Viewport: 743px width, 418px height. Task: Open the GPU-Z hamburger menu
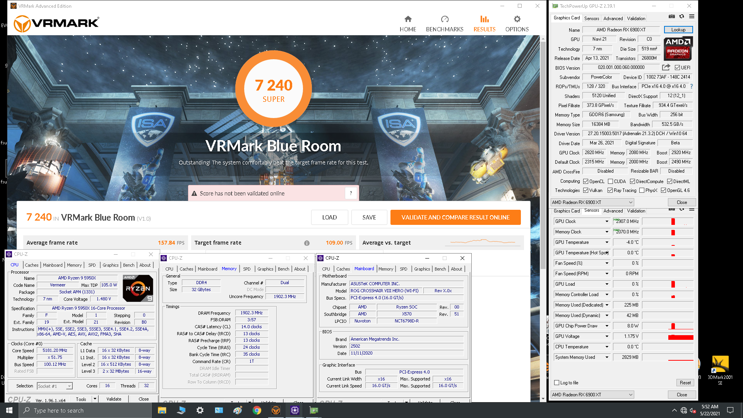[x=692, y=17]
